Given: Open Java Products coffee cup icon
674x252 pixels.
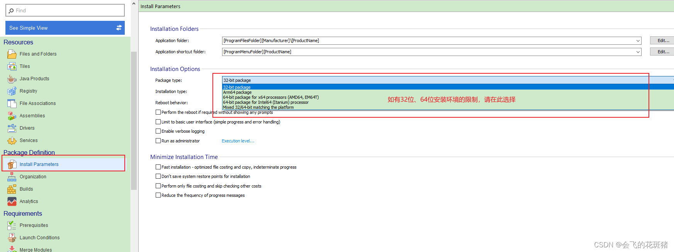Looking at the screenshot, I should pyautogui.click(x=12, y=79).
